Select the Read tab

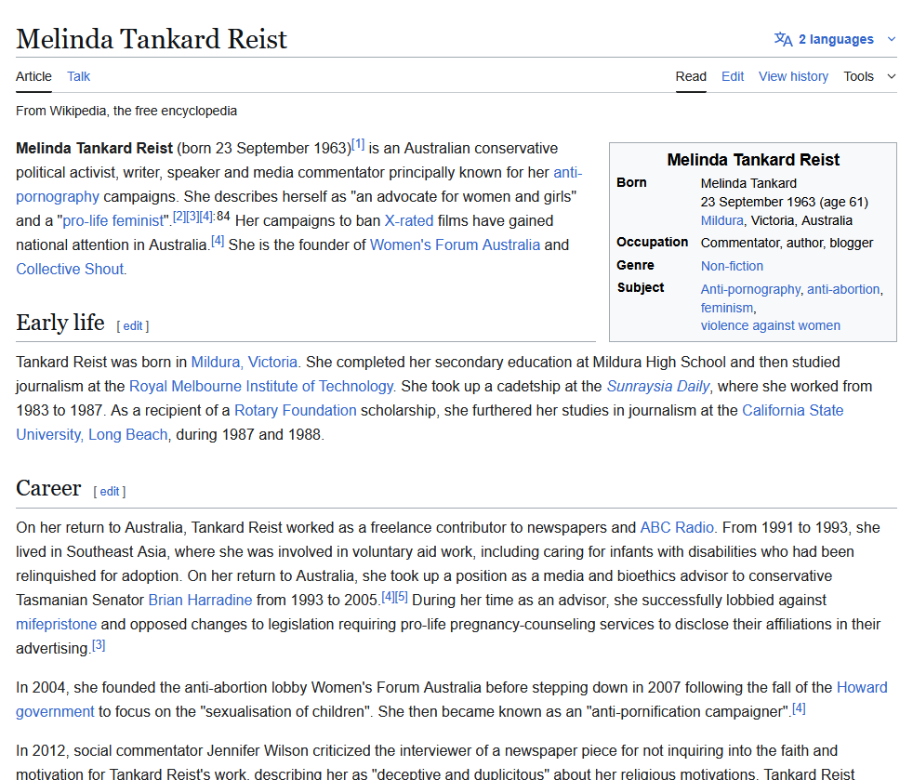(x=691, y=76)
